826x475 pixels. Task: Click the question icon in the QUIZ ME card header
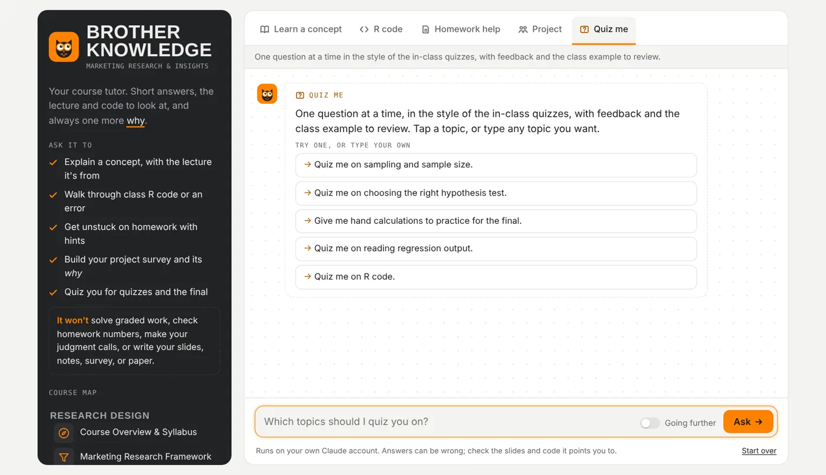[x=300, y=95]
